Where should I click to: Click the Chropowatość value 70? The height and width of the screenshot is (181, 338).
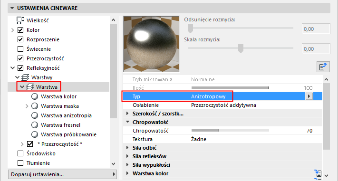pyautogui.click(x=309, y=131)
